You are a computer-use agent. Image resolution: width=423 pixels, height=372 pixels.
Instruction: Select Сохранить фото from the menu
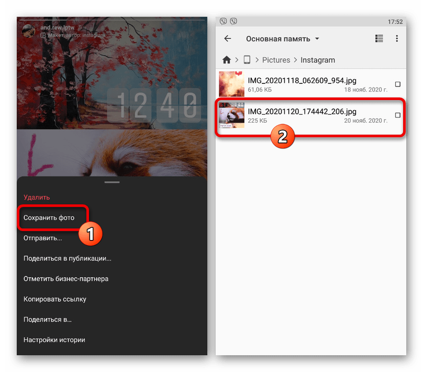(49, 217)
